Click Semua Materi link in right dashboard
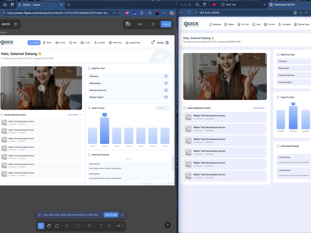This screenshot has height=233, width=311. [259, 108]
